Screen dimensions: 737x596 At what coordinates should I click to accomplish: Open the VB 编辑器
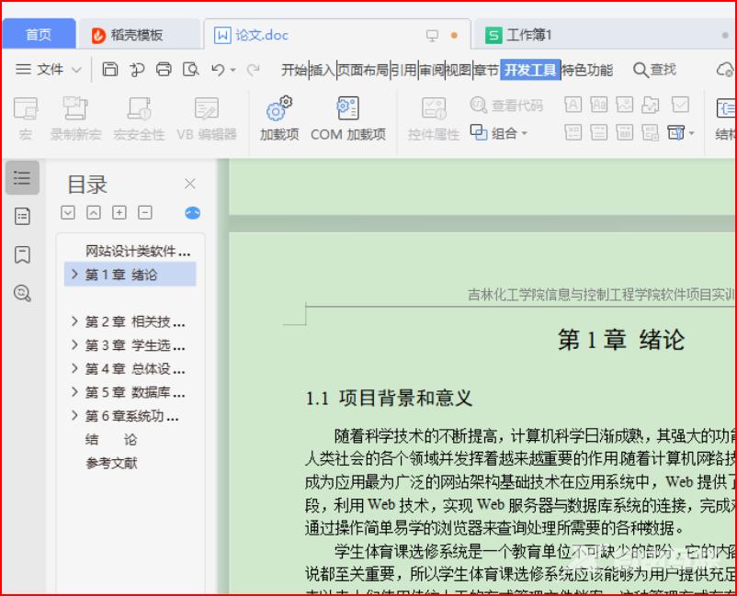[x=207, y=118]
